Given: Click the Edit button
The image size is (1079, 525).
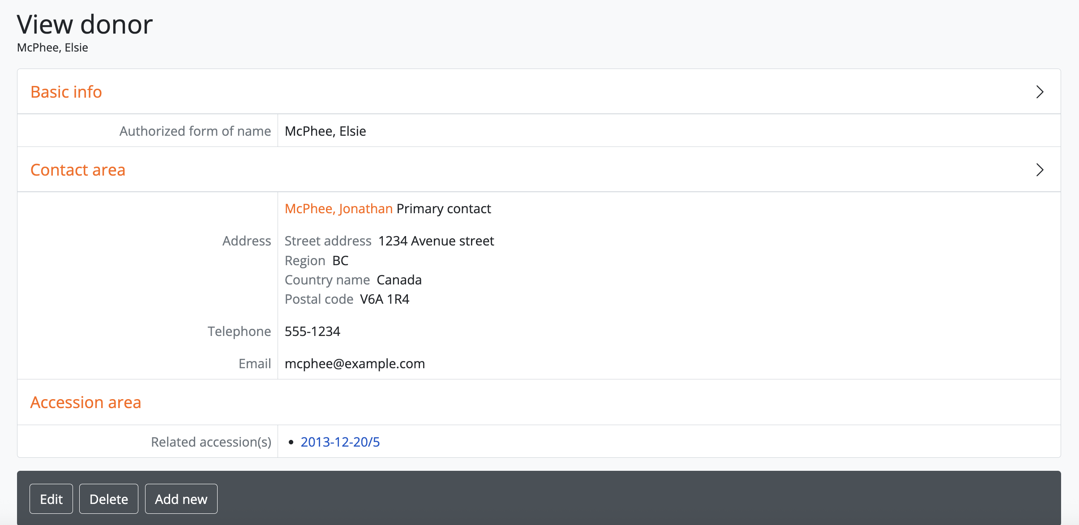Looking at the screenshot, I should point(51,499).
